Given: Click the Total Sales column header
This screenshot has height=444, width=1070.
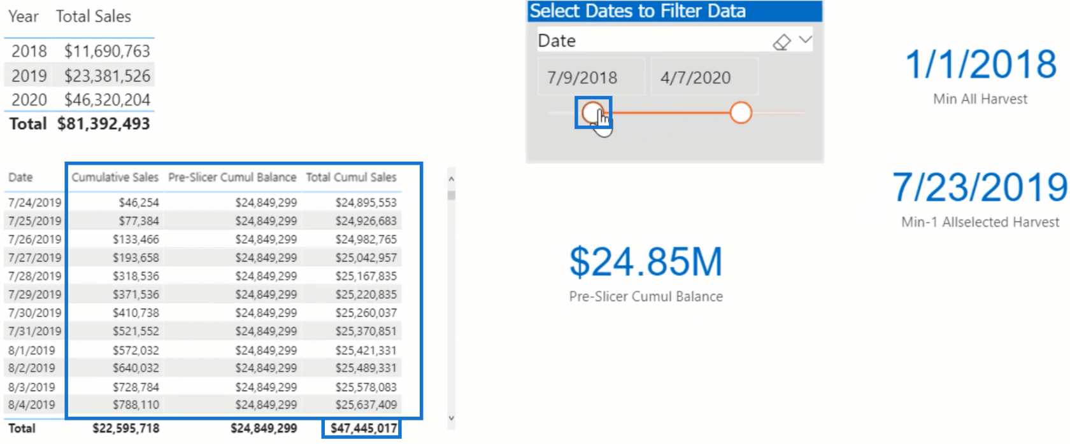Looking at the screenshot, I should click(x=94, y=17).
